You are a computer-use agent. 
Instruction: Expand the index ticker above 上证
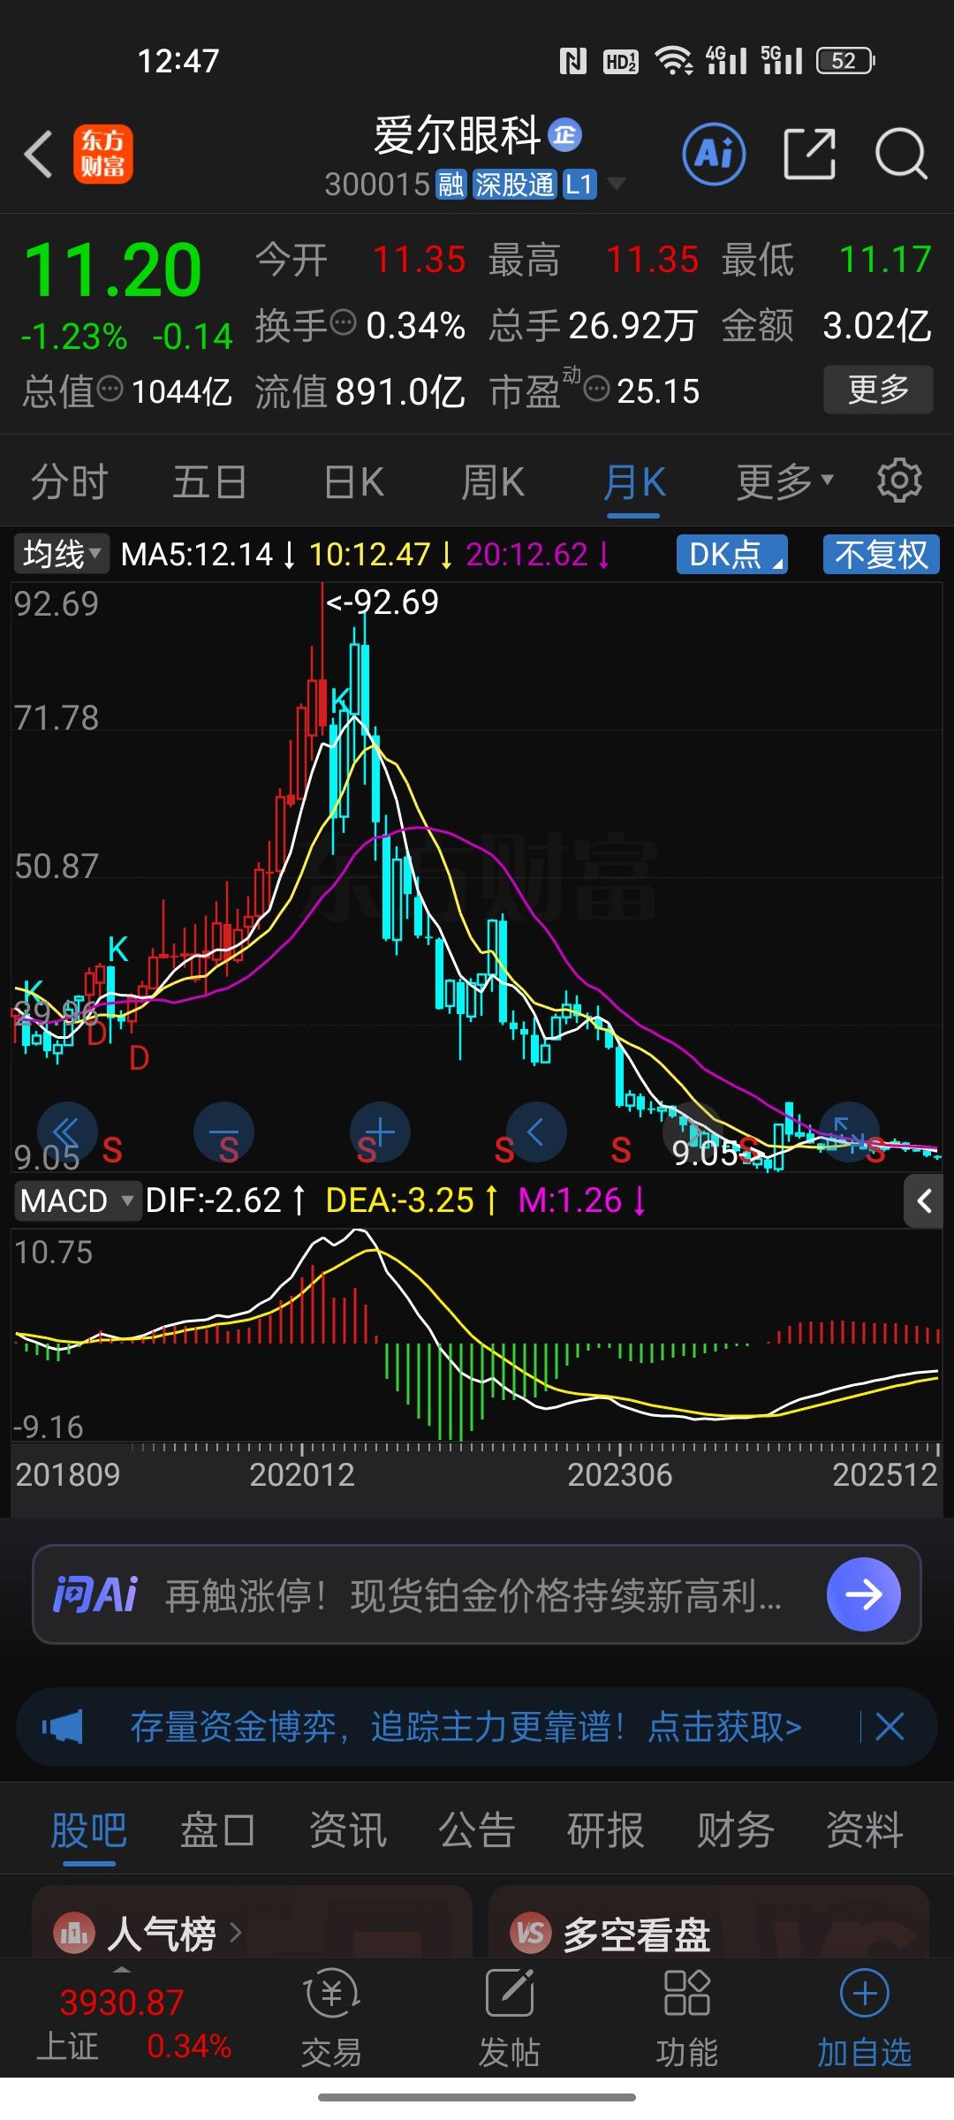point(122,1971)
